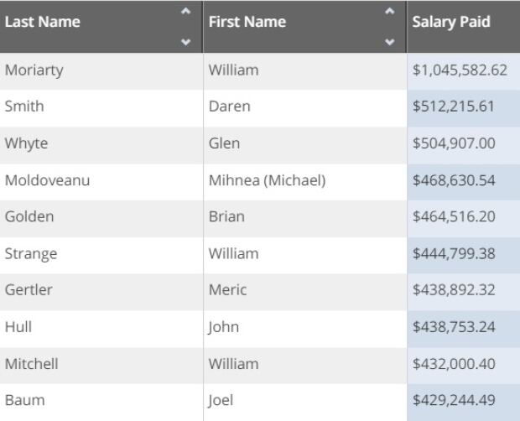Click the Last Name column header

coord(101,27)
